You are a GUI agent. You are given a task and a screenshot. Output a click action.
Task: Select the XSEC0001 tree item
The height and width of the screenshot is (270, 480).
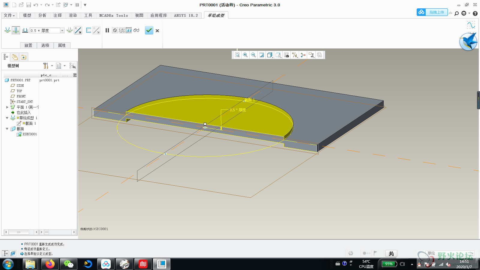[27, 134]
